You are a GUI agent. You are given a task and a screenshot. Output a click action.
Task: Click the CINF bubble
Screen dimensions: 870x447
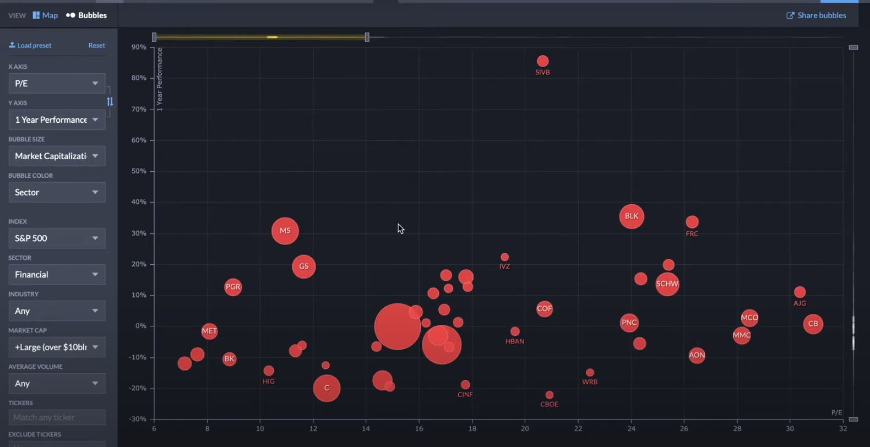click(x=465, y=385)
